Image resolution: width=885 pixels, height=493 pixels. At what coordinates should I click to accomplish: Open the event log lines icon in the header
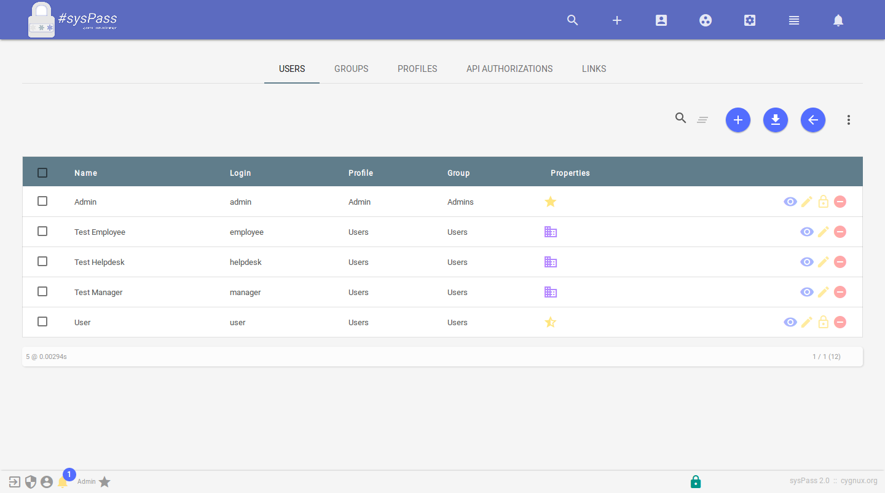point(794,20)
